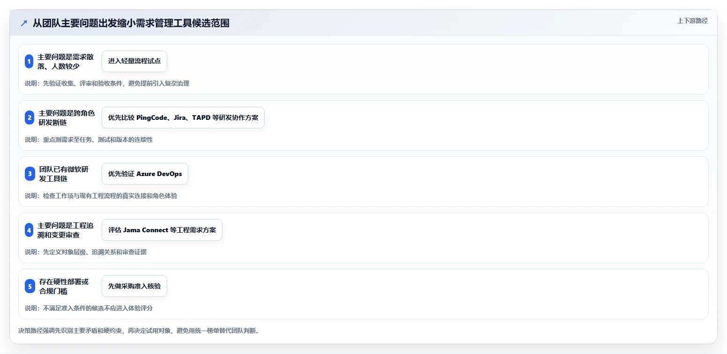The width and height of the screenshot is (727, 354).
Task: Click the step 5 number badge
Action: [x=30, y=286]
